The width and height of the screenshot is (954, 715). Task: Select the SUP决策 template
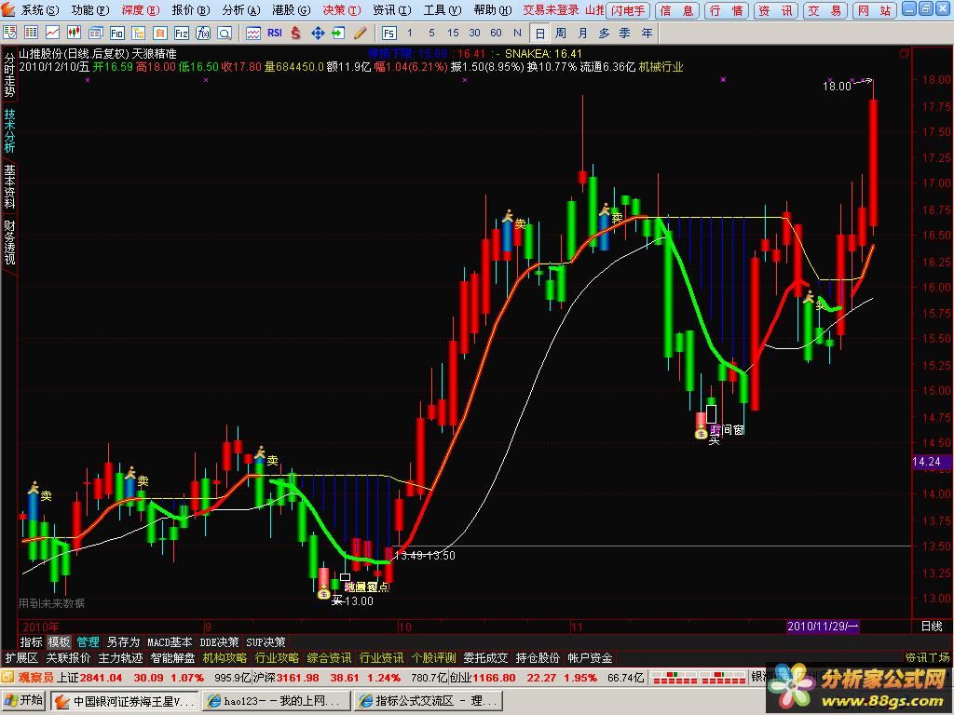(x=266, y=641)
